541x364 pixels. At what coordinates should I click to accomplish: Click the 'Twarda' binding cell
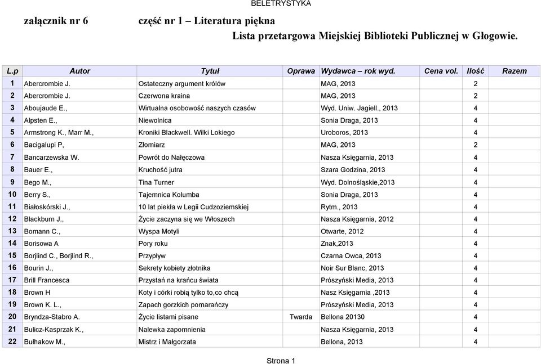tap(301, 317)
